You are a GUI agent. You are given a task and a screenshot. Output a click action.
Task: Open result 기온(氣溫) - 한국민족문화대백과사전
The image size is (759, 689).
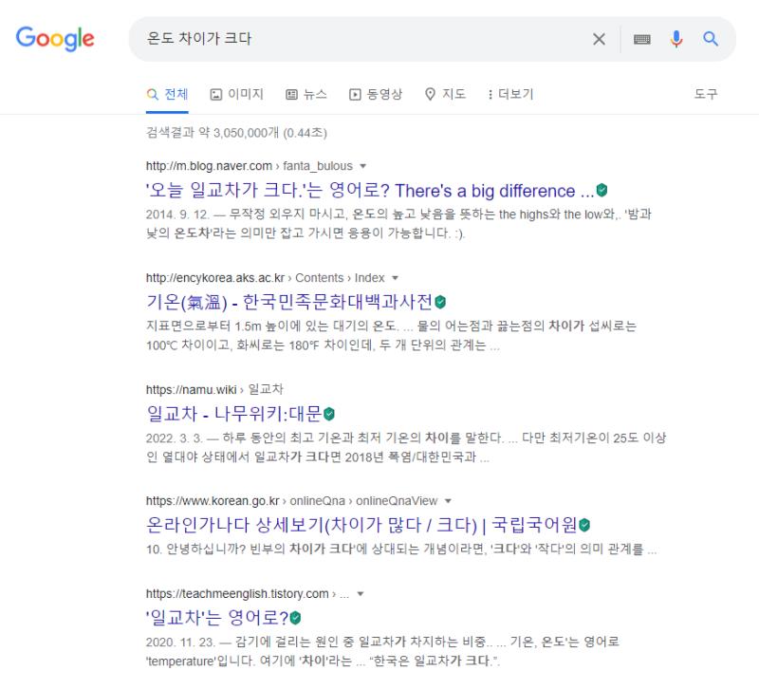[289, 302]
